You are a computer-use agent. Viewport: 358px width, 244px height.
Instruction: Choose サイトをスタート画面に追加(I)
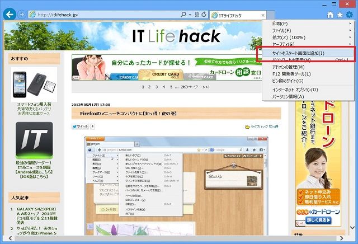308,53
